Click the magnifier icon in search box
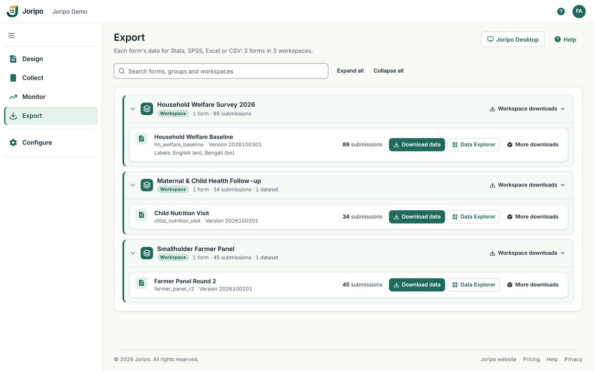This screenshot has height=371, width=594. coord(122,71)
